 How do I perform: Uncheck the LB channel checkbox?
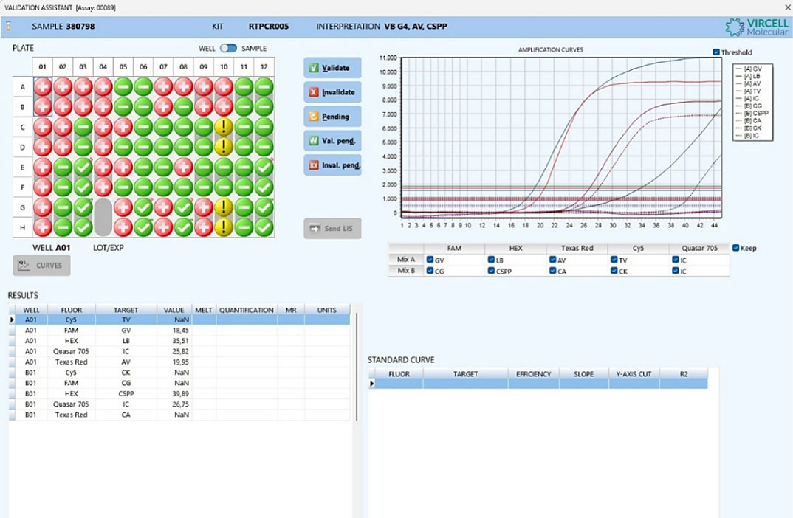[491, 260]
